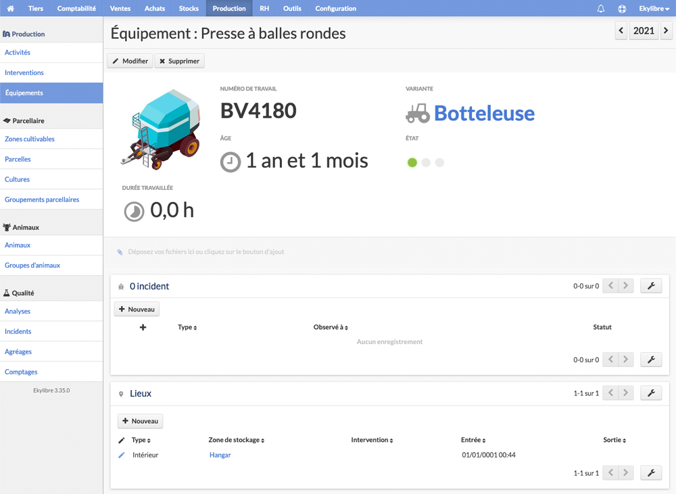Open the Ventes menu
676x494 pixels.
[120, 8]
